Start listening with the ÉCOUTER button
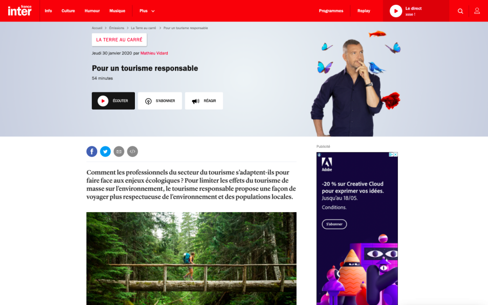 click(x=113, y=101)
